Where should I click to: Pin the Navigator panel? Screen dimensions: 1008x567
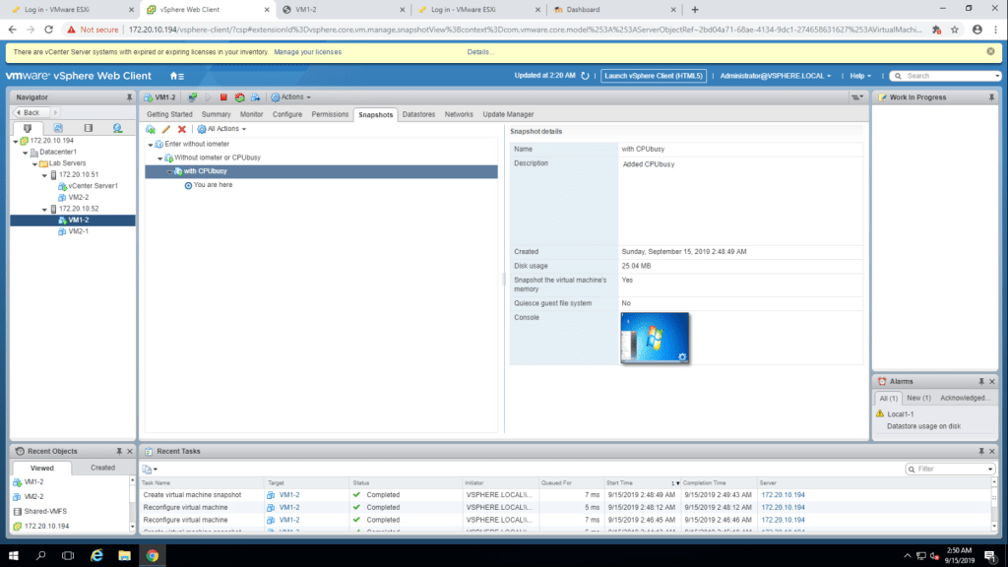(129, 97)
